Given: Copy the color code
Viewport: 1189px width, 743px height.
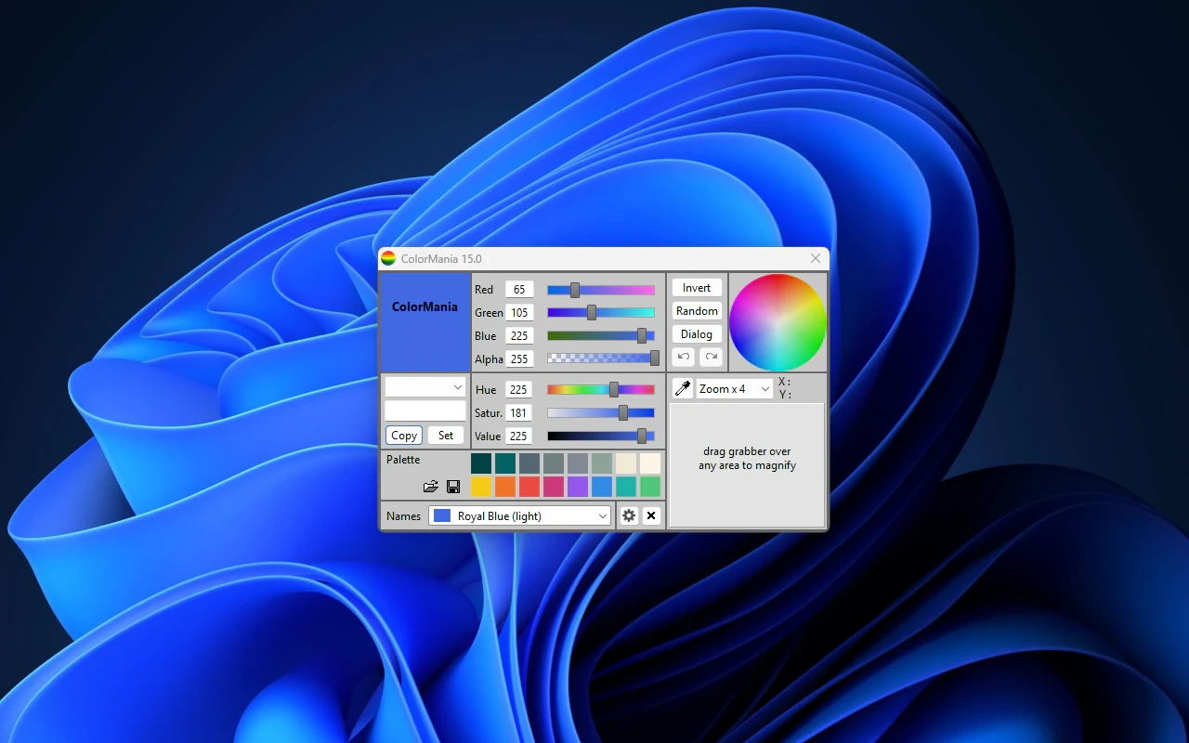Looking at the screenshot, I should coord(404,435).
